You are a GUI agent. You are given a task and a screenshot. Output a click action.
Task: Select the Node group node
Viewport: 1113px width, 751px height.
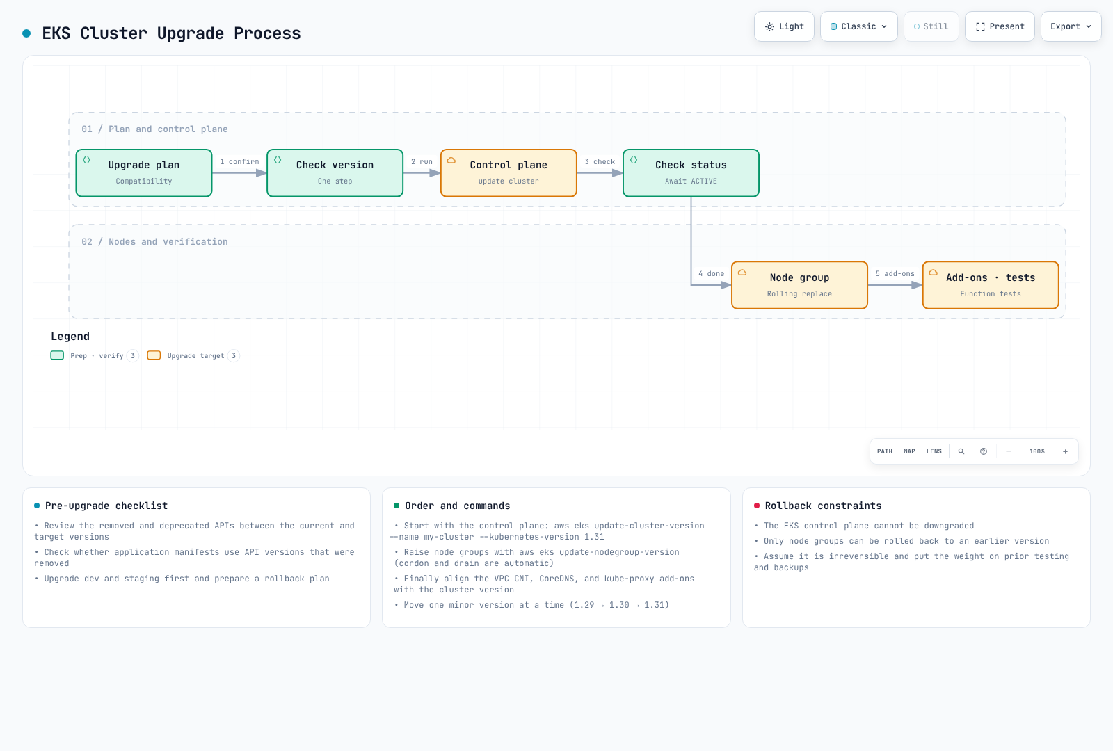click(800, 285)
